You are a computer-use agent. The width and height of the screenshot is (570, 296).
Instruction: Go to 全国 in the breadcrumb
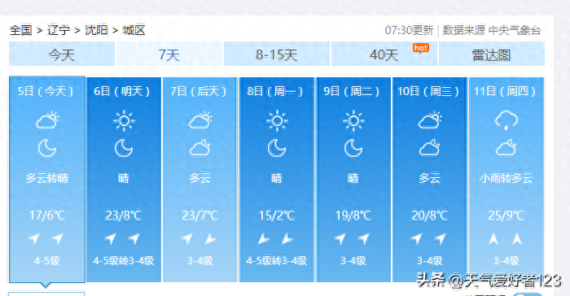20,30
